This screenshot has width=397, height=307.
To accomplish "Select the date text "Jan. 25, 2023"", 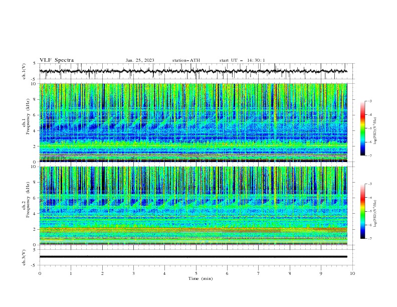I will point(140,60).
